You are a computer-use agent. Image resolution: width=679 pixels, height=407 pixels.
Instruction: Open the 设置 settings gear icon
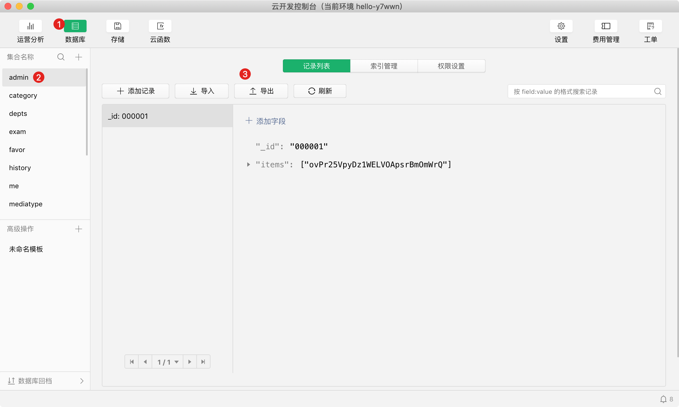pos(561,26)
